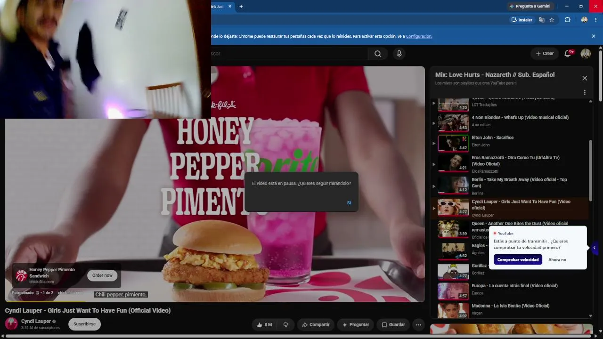Dislike the video with thumbs down
The image size is (603, 339).
click(285, 325)
